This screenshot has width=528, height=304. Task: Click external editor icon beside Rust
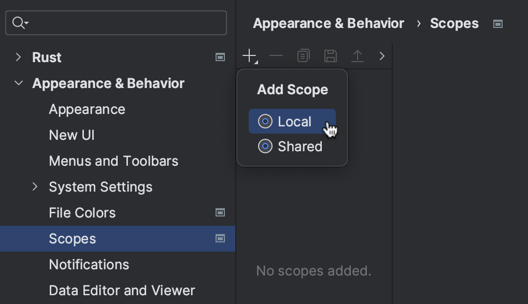click(x=220, y=57)
